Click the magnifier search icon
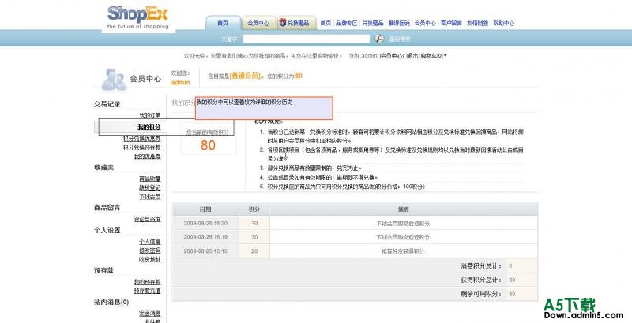The width and height of the screenshot is (632, 323). pos(379,38)
